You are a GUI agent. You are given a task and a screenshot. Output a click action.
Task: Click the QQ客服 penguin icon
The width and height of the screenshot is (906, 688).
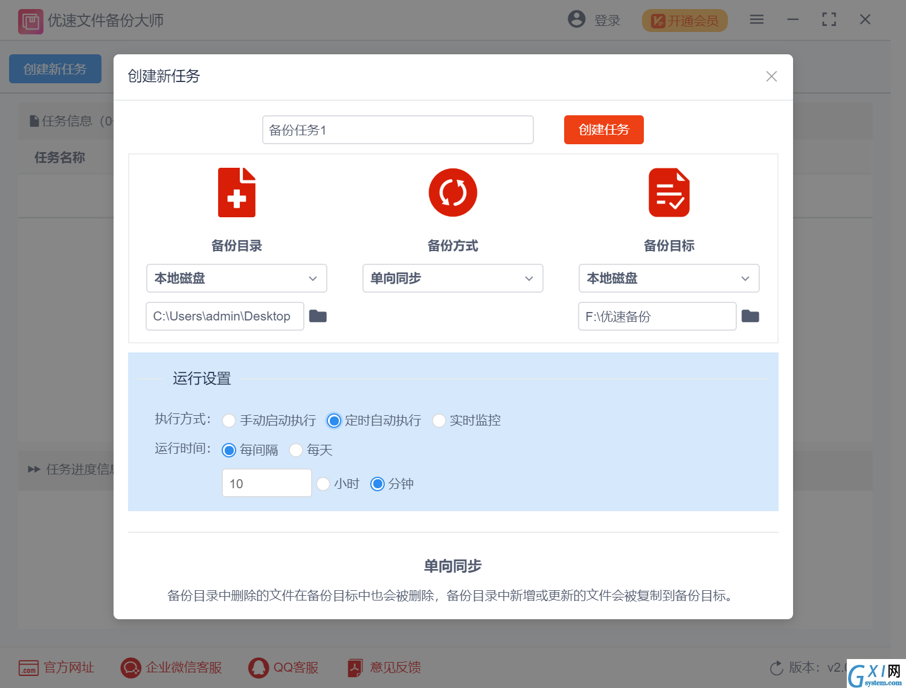(x=259, y=667)
